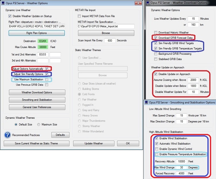Toggle Sim Friendly GRIB Wind Targets
Image resolution: width=216 pixels, height=179 pixels.
pos(156,43)
